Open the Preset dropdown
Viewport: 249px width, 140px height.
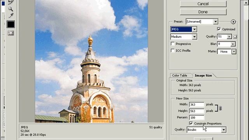tap(216, 22)
